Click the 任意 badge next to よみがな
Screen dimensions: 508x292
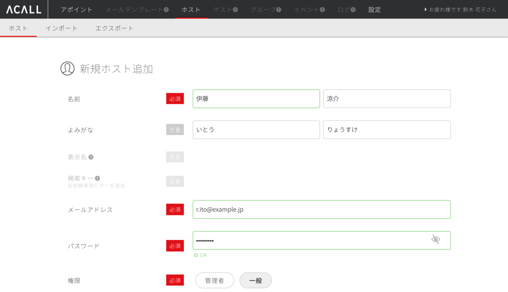pos(175,130)
